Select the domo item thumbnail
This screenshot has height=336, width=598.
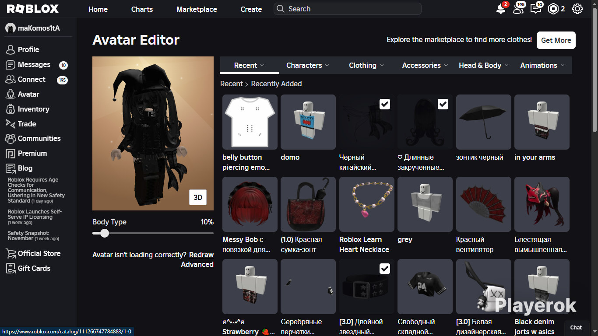[308, 122]
